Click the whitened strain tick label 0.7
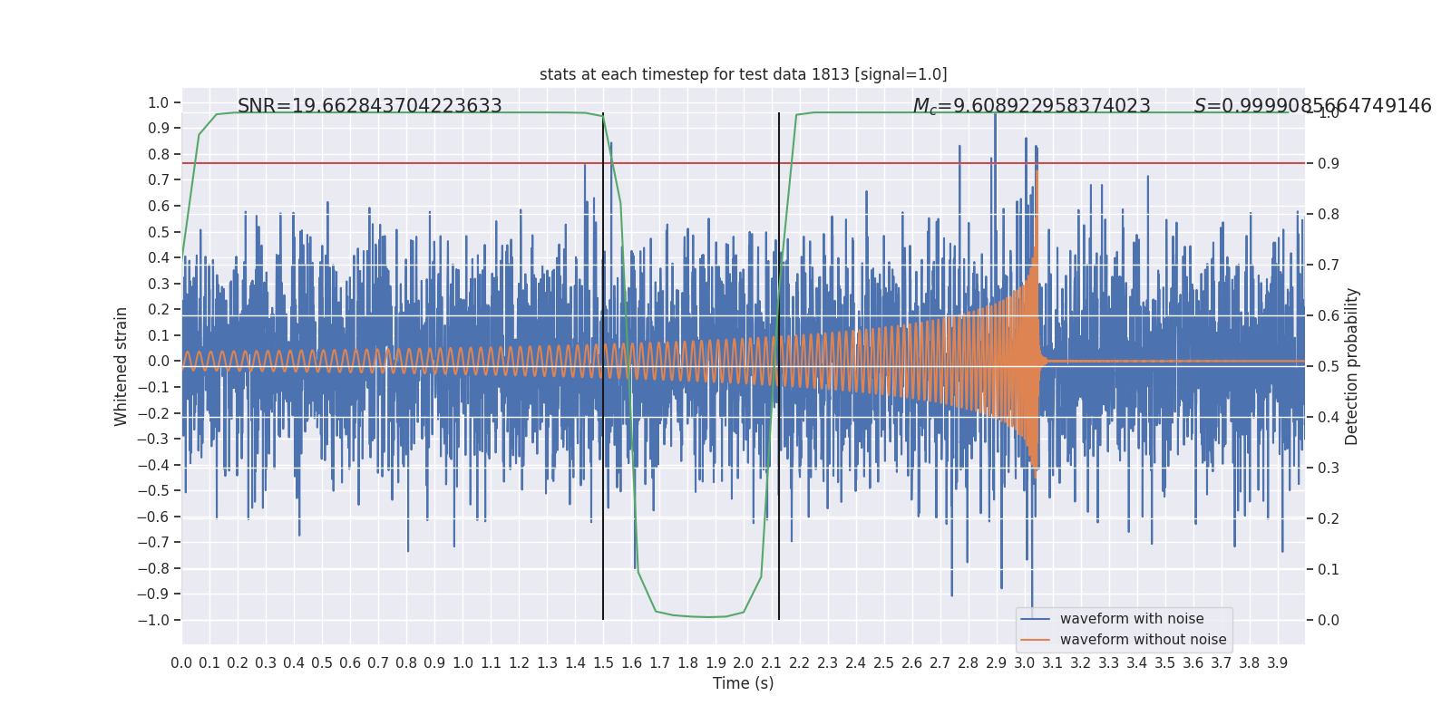 point(159,180)
